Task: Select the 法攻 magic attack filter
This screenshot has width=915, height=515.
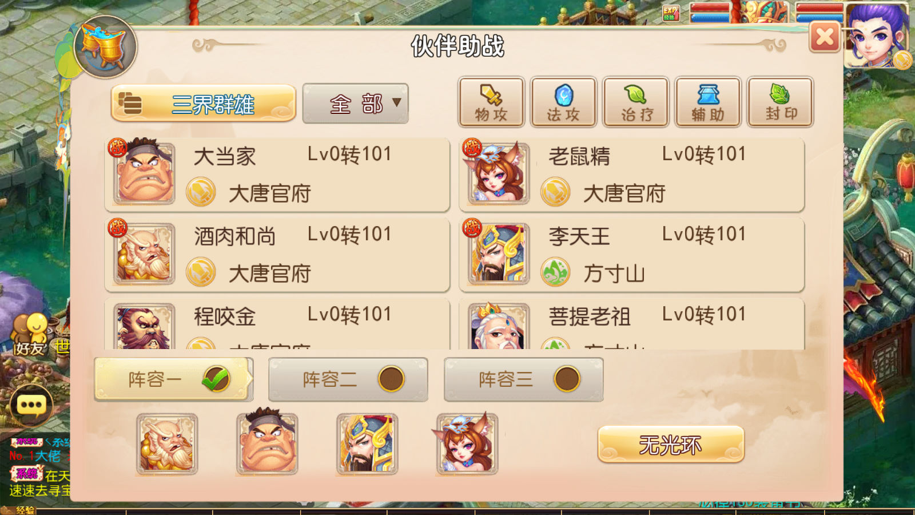Action: (x=563, y=102)
